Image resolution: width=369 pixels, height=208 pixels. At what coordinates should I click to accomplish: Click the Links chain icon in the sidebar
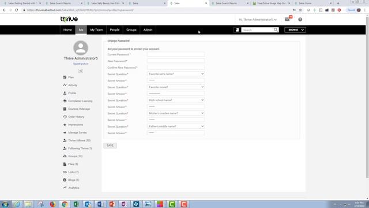pyautogui.click(x=65, y=172)
